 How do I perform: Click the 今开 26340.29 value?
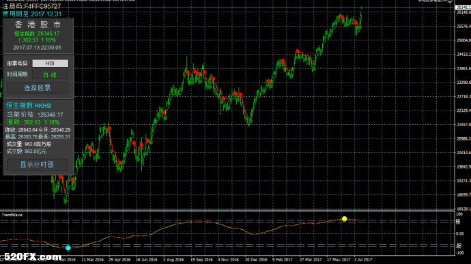coord(55,130)
